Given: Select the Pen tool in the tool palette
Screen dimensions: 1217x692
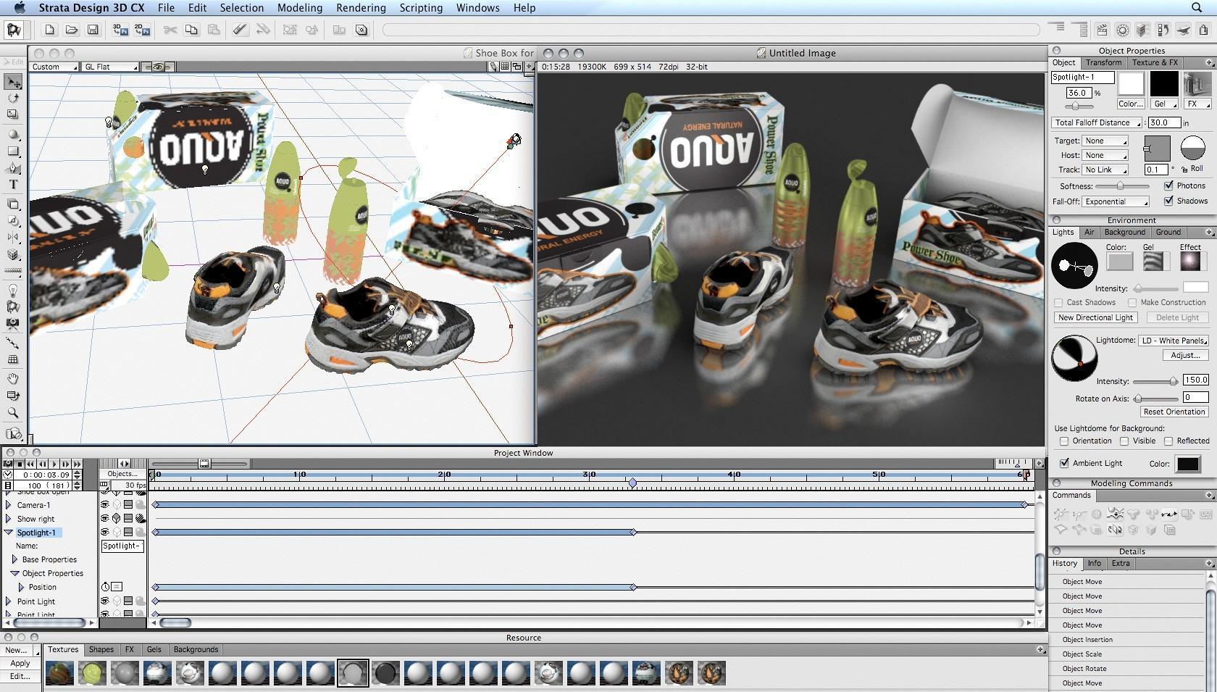Looking at the screenshot, I should tap(13, 168).
